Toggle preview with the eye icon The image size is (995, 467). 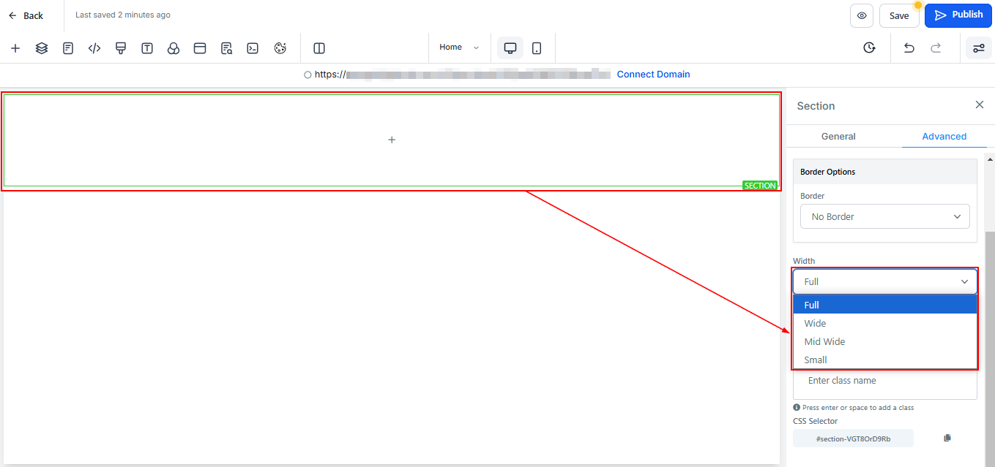(x=862, y=15)
